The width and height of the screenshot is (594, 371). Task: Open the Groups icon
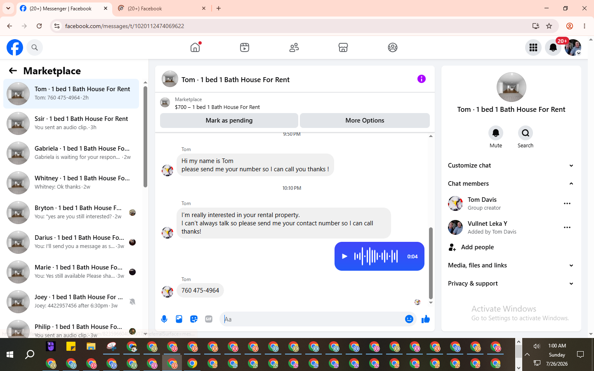click(x=393, y=47)
